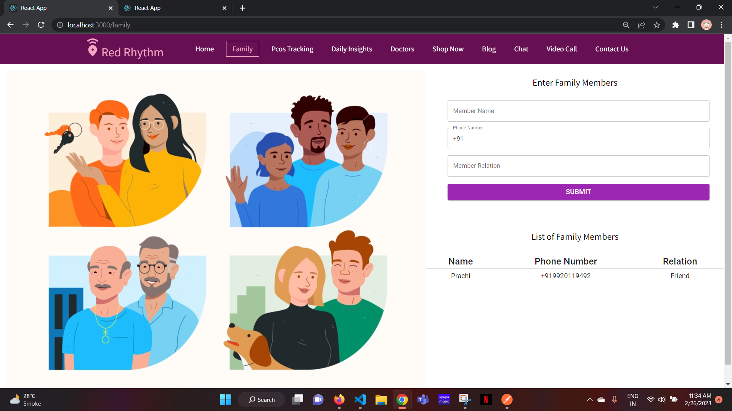The height and width of the screenshot is (411, 732).
Task: Open Chrome extensions puzzle icon
Action: [676, 25]
